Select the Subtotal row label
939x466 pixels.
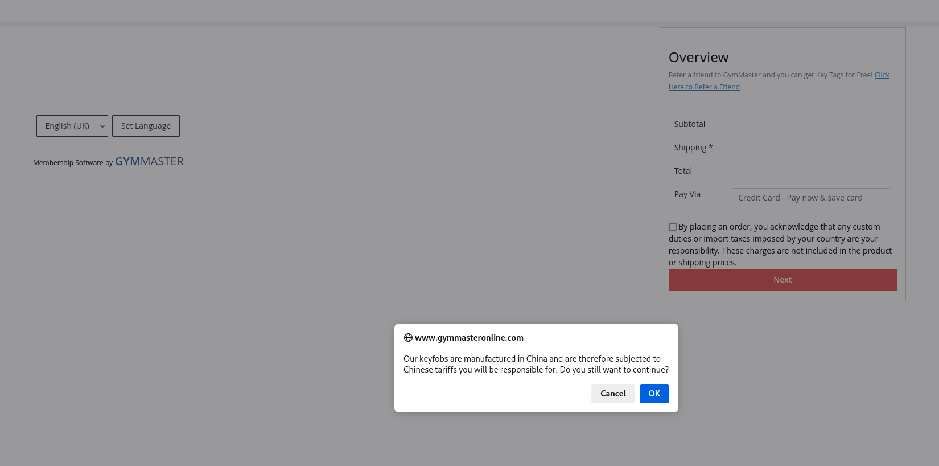(x=689, y=124)
